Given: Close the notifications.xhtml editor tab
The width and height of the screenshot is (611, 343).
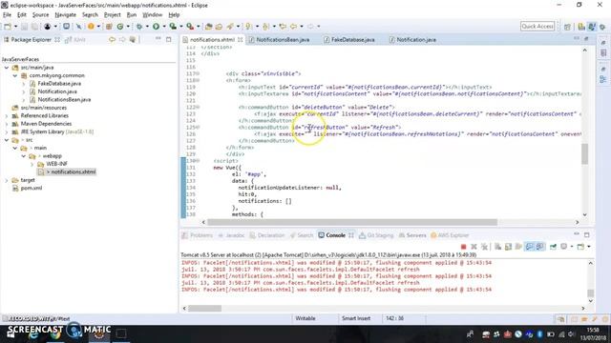Looking at the screenshot, I should coord(240,40).
